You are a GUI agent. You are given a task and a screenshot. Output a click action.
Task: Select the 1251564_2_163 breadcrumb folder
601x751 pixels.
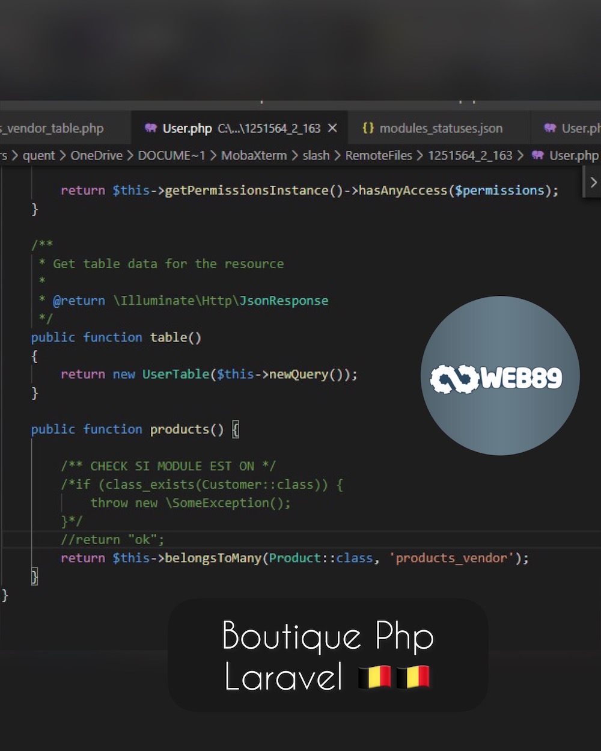tap(470, 155)
